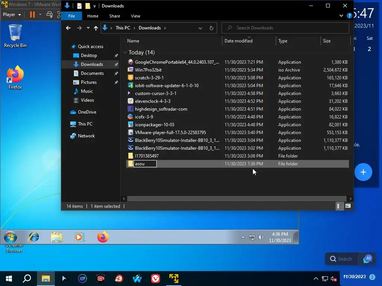
Task: Click the horizontal scrollbar left arrow
Action: 124,199
